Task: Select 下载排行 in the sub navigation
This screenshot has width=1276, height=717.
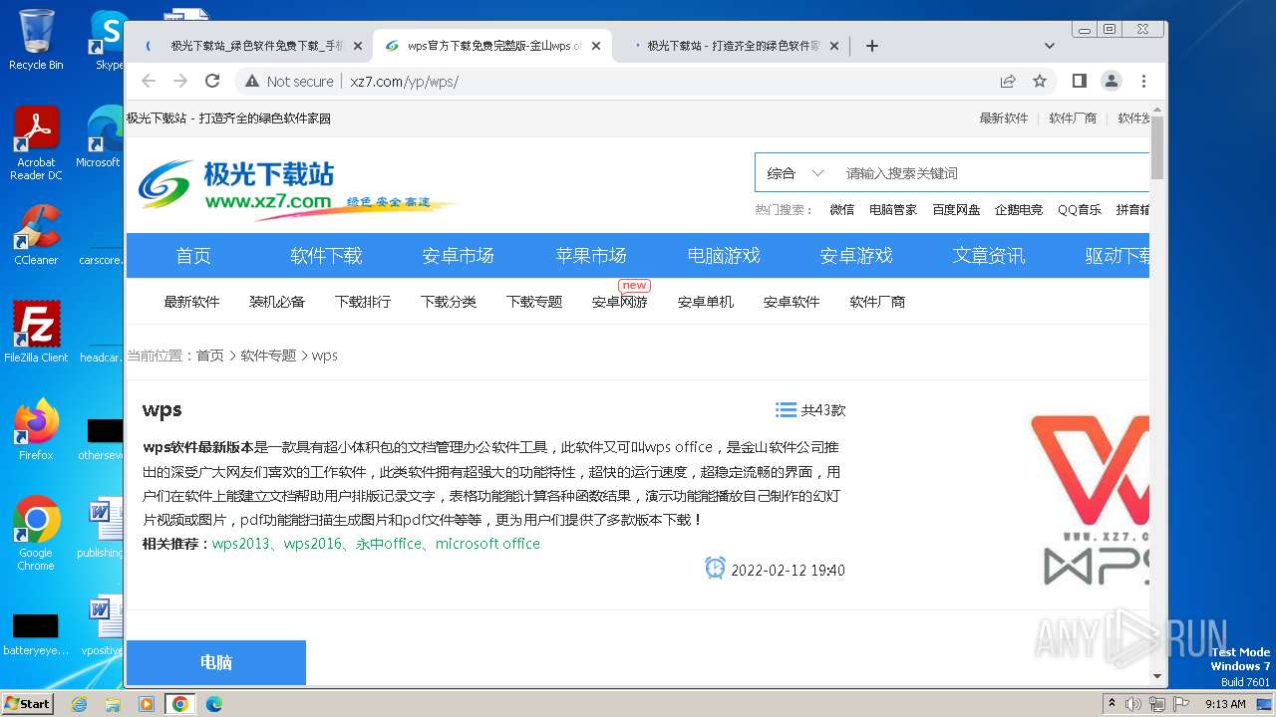Action: 363,302
